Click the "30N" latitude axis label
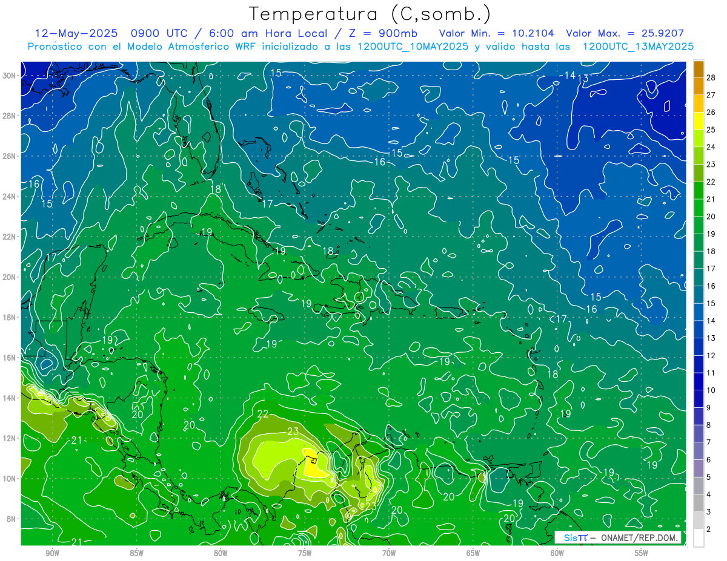This screenshot has height=561, width=727. pyautogui.click(x=10, y=76)
